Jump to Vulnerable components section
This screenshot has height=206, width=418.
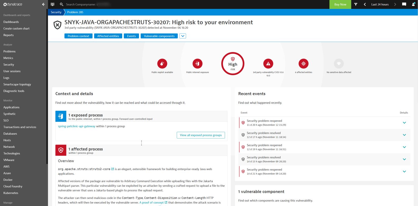(159, 36)
